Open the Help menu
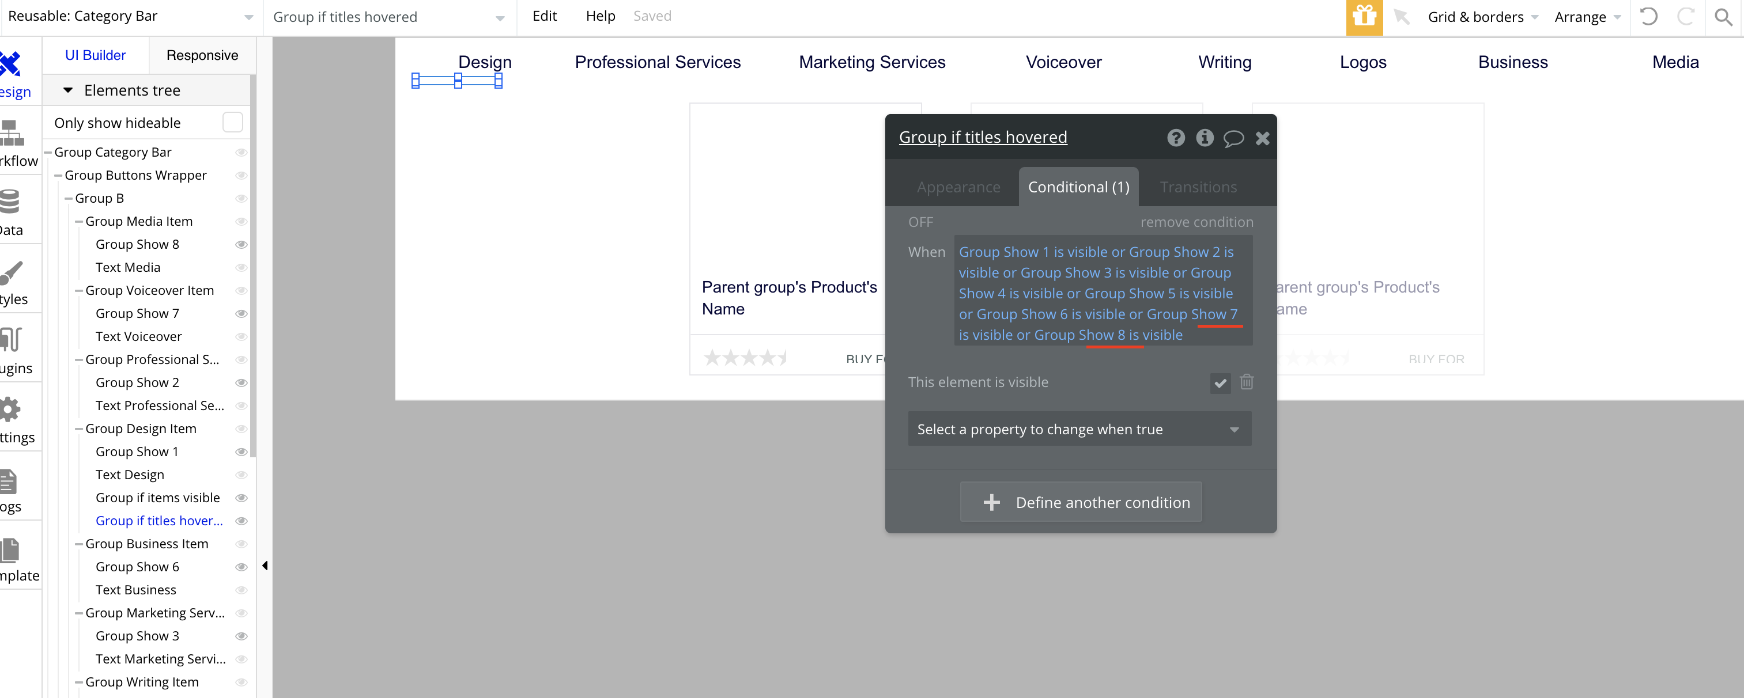 tap(600, 16)
